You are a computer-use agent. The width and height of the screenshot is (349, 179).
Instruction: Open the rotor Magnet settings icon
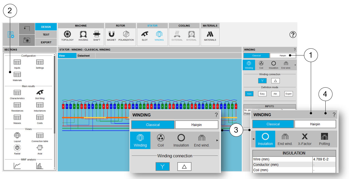pyautogui.click(x=111, y=35)
